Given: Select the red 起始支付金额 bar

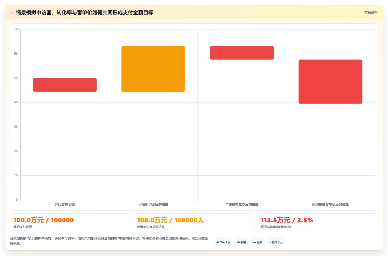Looking at the screenshot, I should click(x=65, y=85).
